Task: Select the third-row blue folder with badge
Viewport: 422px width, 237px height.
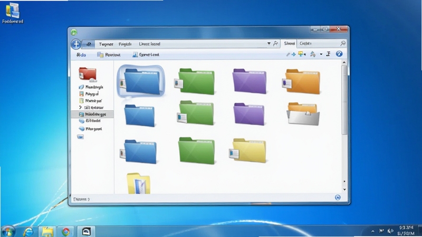Action: point(138,152)
